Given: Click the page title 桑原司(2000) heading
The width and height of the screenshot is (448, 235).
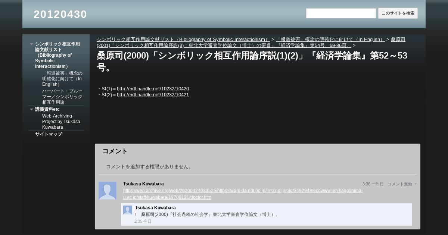Looking at the screenshot, I should click(x=252, y=62).
